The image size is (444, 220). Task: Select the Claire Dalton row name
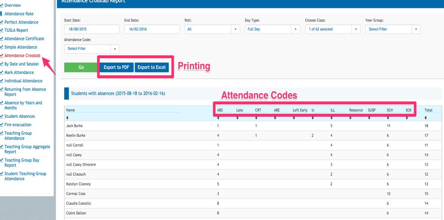75,213
